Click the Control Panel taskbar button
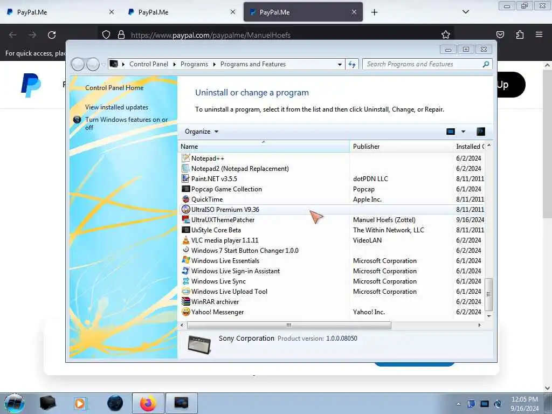 181,403
